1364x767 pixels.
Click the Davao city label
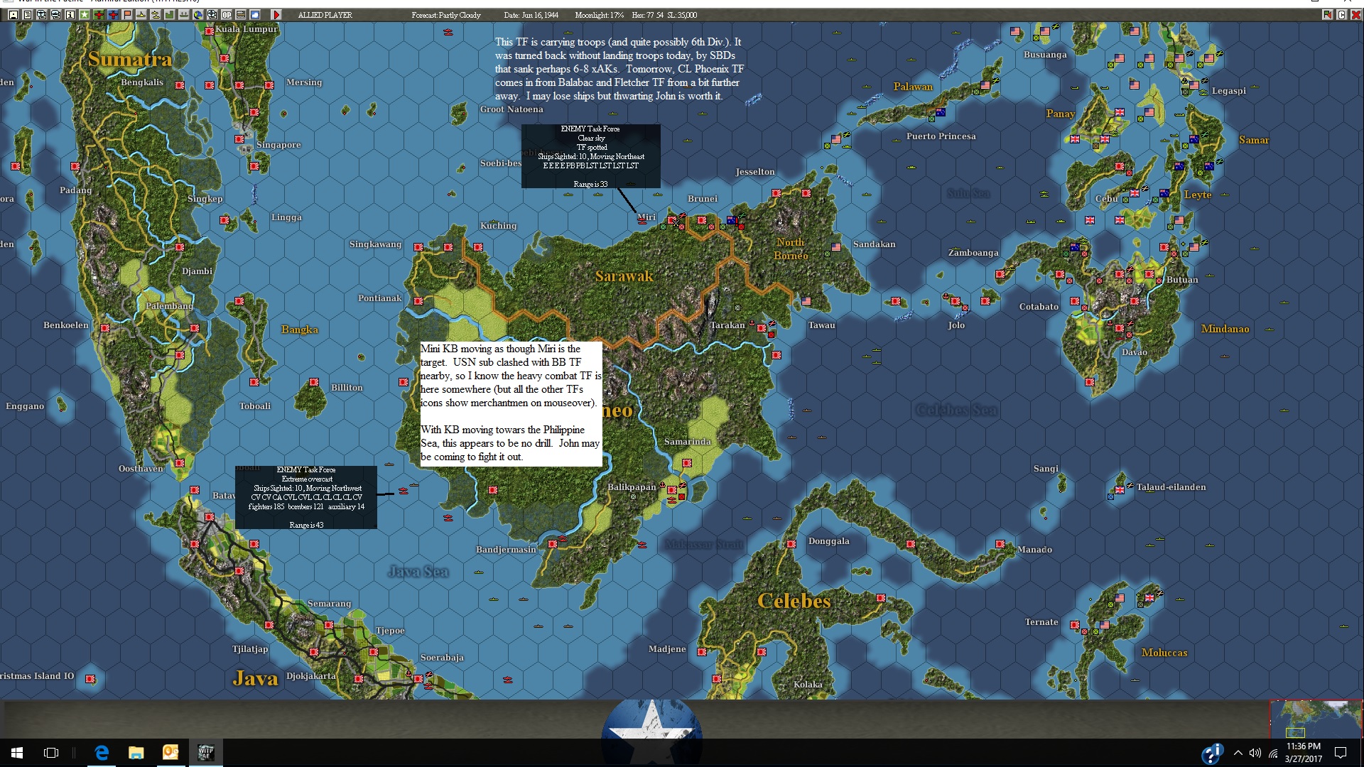(x=1134, y=352)
